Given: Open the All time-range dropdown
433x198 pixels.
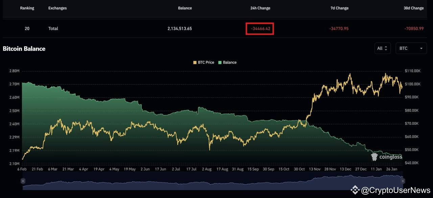Looking at the screenshot, I should (x=382, y=48).
